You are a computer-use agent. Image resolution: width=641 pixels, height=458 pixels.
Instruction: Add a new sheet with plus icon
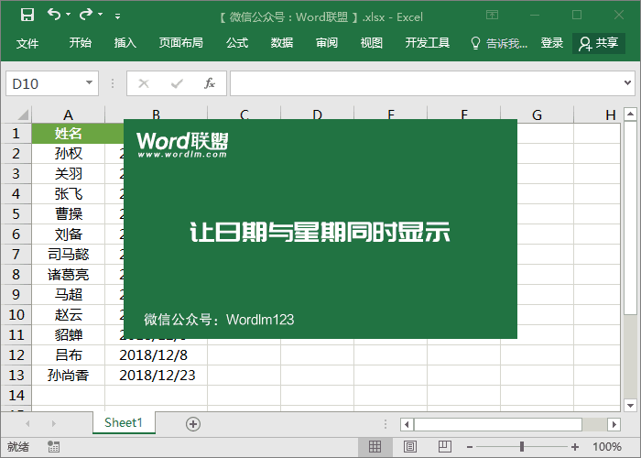[x=192, y=423]
